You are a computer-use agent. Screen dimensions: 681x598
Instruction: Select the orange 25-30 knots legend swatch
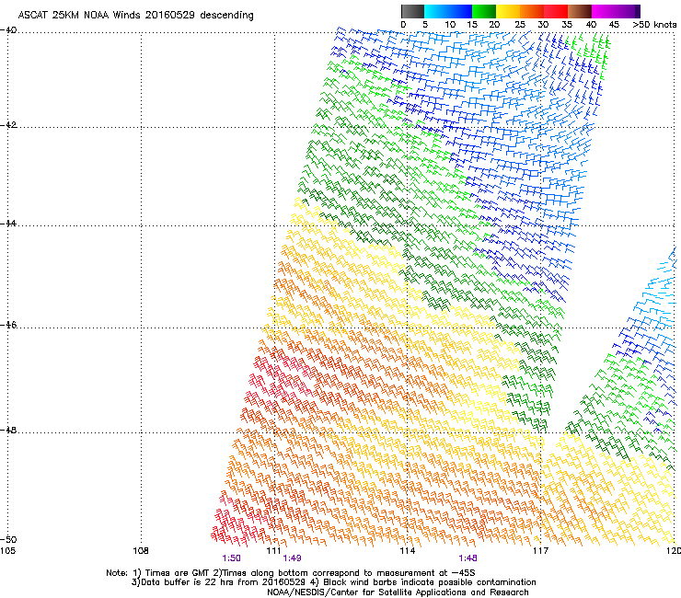pyautogui.click(x=532, y=11)
